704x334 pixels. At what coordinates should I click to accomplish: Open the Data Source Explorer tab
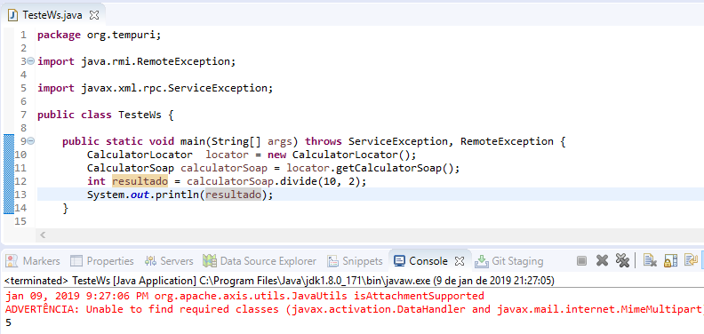[260, 261]
